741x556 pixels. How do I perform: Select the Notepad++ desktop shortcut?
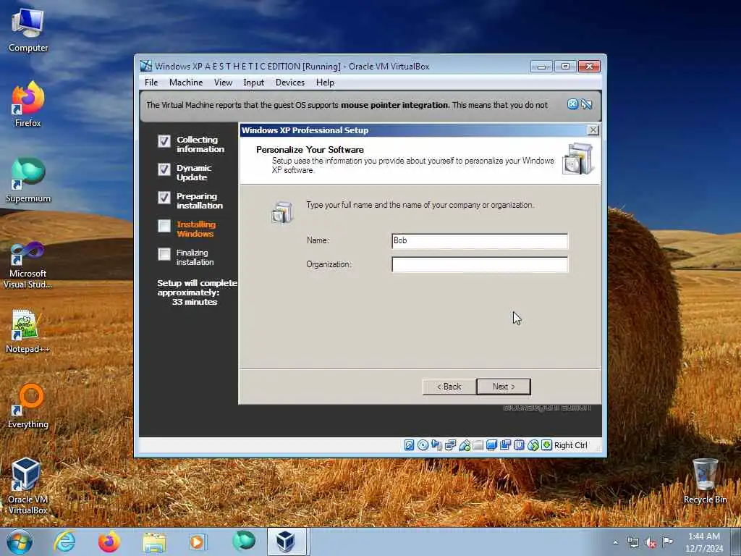[x=28, y=331]
